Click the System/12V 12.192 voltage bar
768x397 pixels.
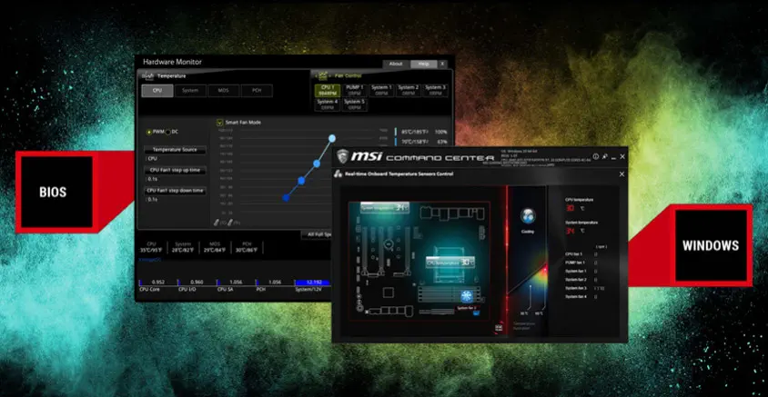pos(313,283)
